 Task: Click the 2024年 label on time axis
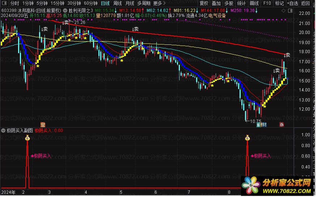[x=8, y=192]
